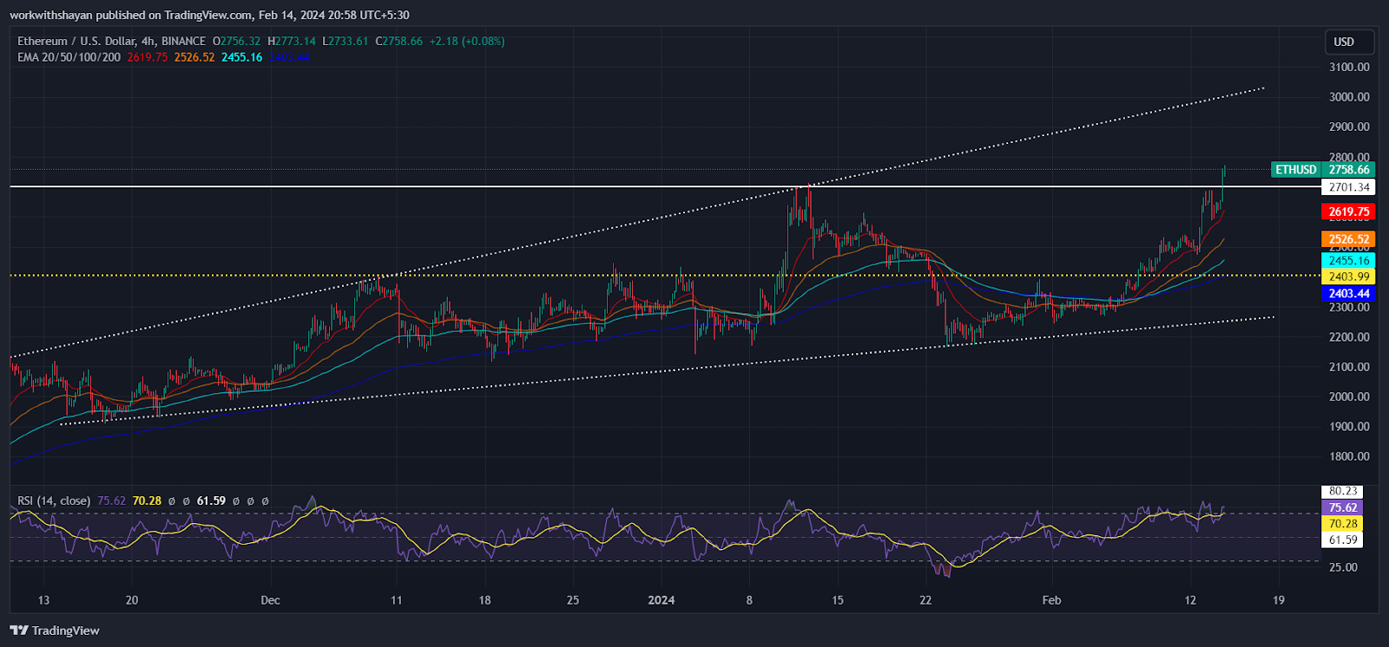
Task: Click the white 2701.34 horizontal line label
Action: pyautogui.click(x=1348, y=187)
